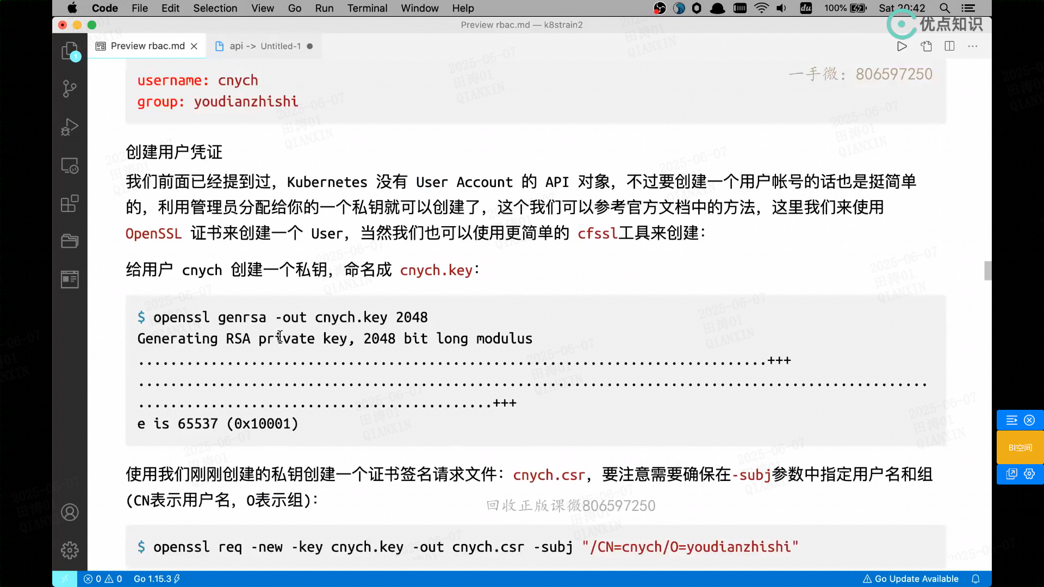Open notifications bell in status bar
Screen dimensions: 1044x587
pos(975,579)
